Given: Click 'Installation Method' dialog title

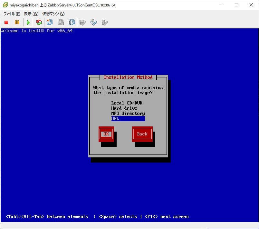Looking at the screenshot, I should pyautogui.click(x=128, y=77).
